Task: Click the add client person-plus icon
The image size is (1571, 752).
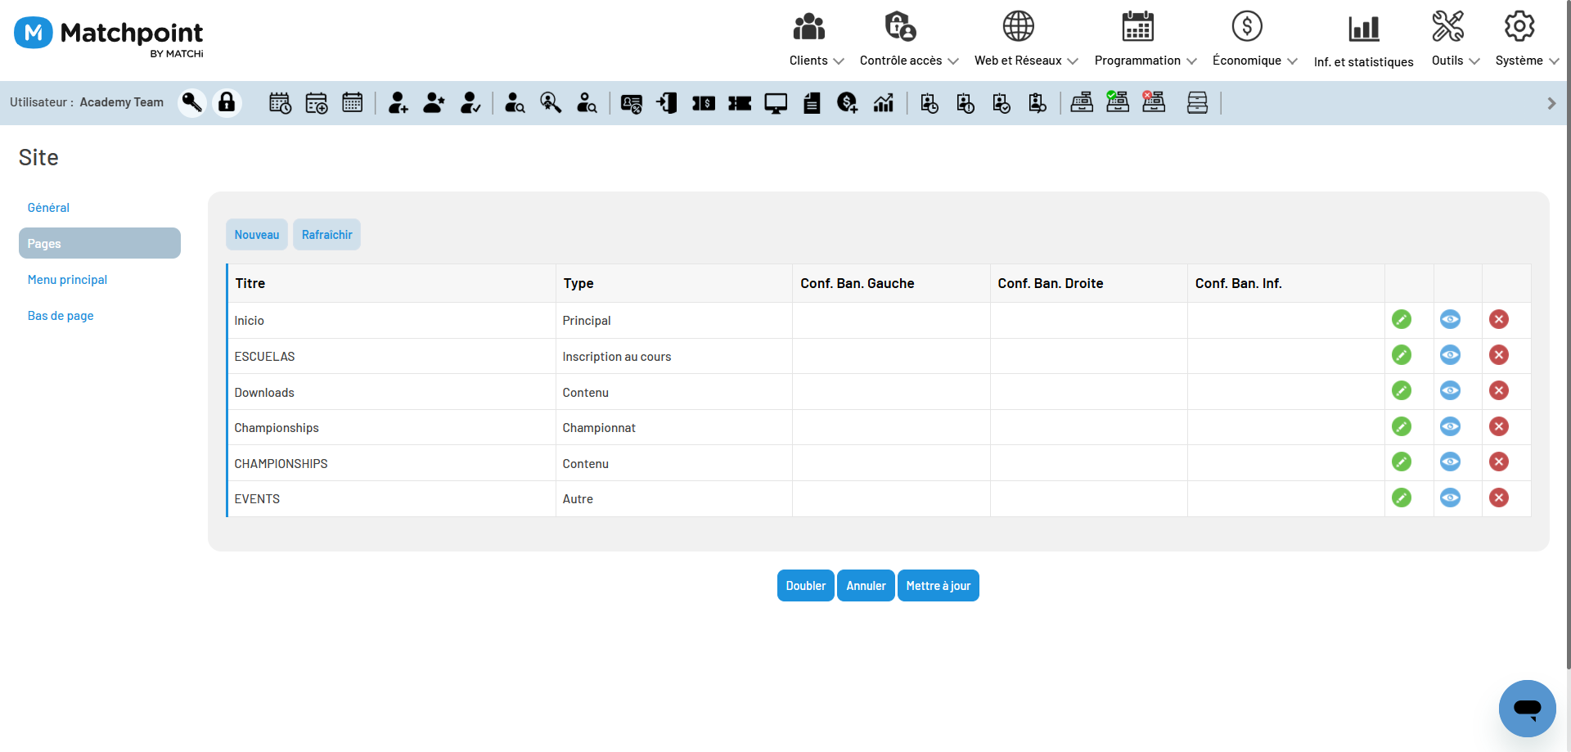Action: tap(398, 103)
